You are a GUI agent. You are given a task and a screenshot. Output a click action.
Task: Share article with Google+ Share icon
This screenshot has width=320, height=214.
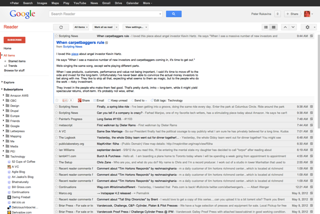tap(83, 100)
